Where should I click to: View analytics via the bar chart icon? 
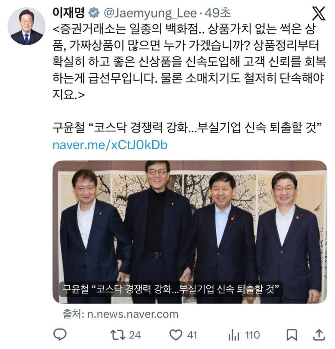[x=234, y=335]
